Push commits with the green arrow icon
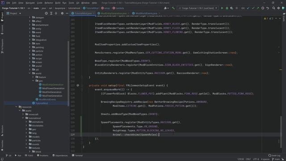 258,8
